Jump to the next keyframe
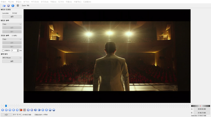 17,110
